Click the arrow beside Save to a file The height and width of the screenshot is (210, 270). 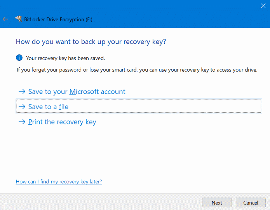point(22,107)
